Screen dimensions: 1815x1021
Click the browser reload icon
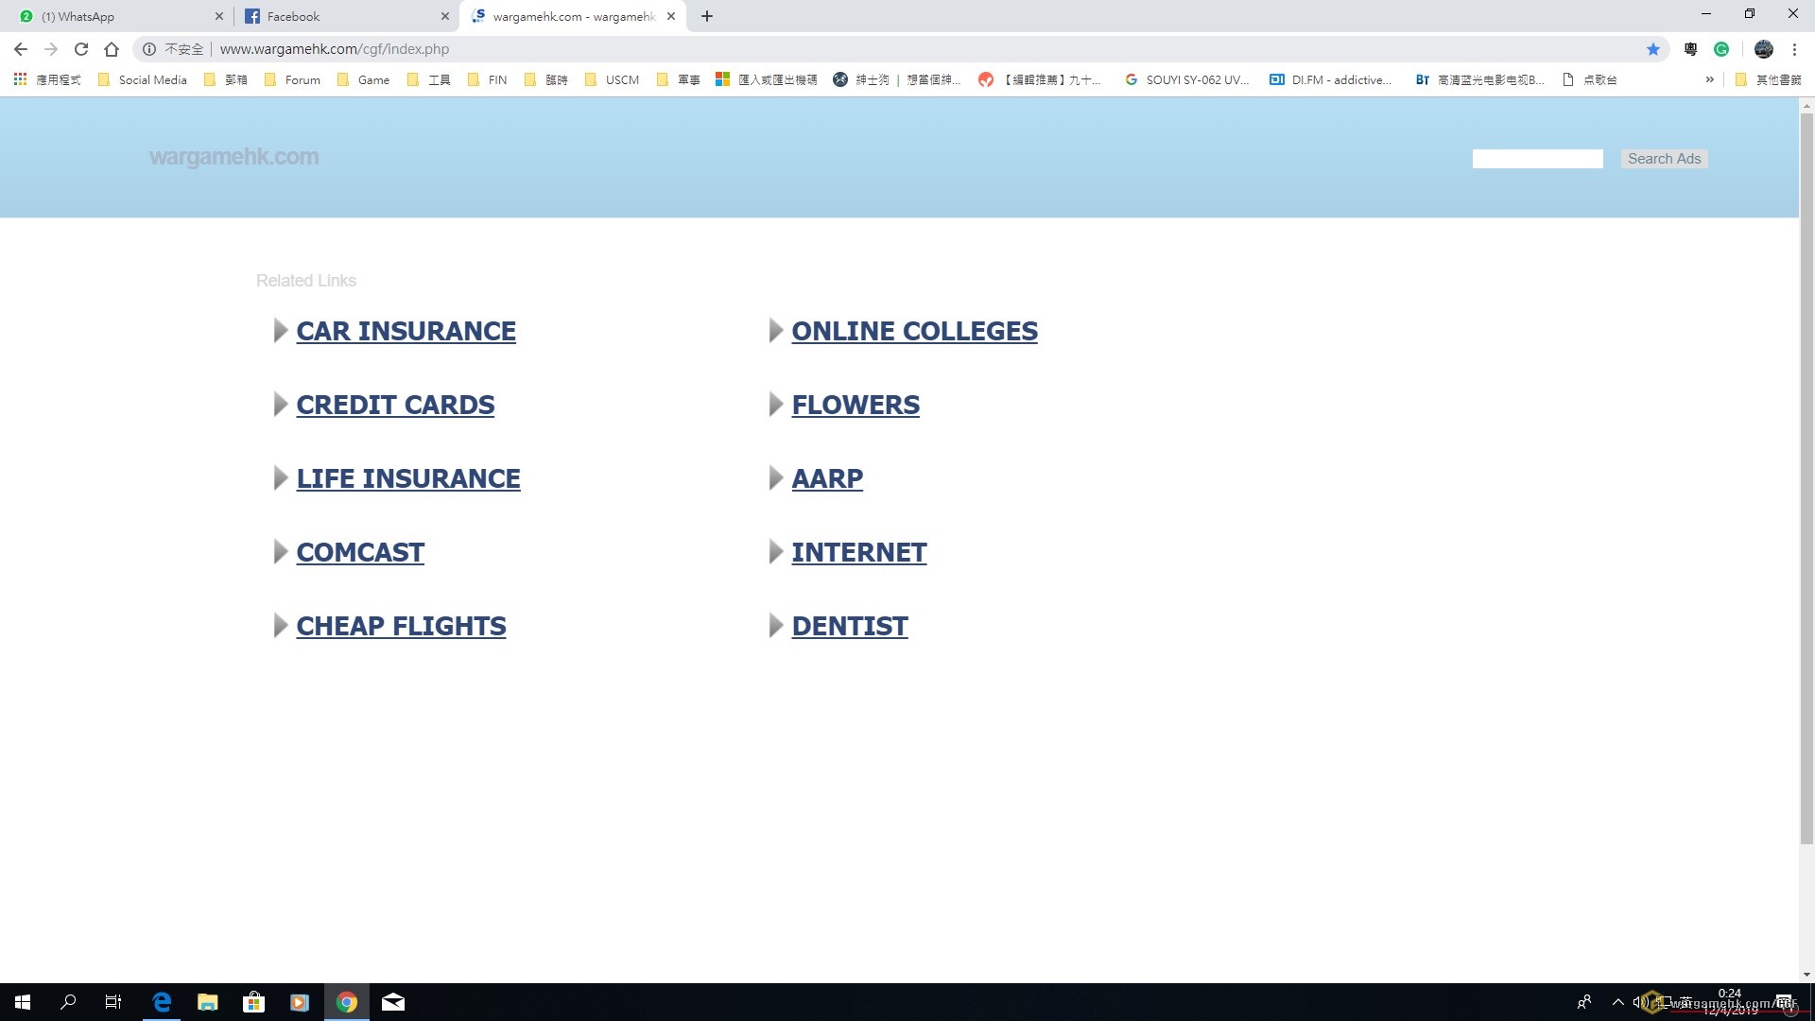coord(81,49)
